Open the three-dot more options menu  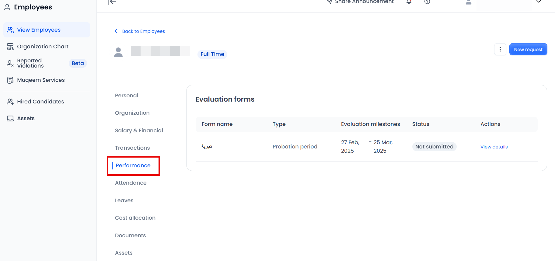(500, 49)
